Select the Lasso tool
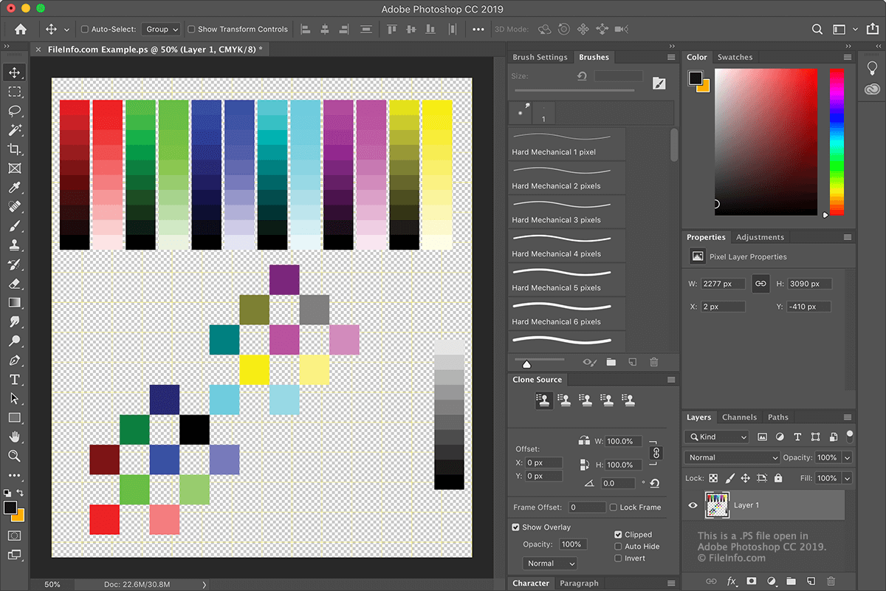The width and height of the screenshot is (886, 591). click(x=15, y=111)
